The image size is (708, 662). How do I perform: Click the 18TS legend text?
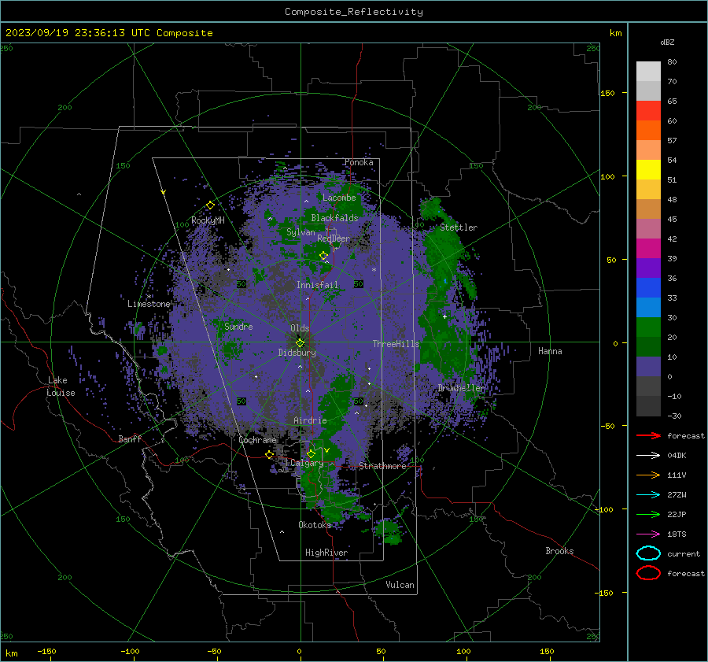(x=677, y=534)
